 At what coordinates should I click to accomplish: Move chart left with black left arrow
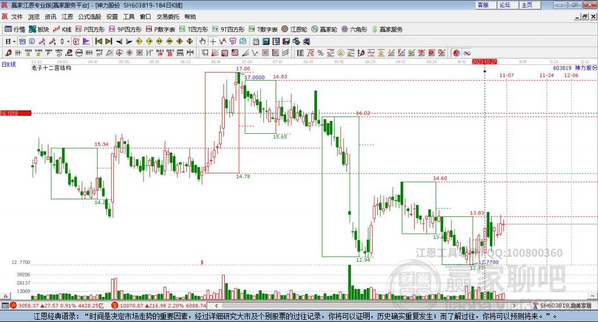coord(119,41)
